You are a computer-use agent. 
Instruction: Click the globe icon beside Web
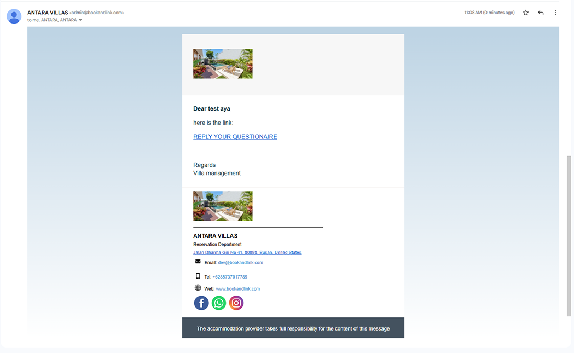click(198, 288)
